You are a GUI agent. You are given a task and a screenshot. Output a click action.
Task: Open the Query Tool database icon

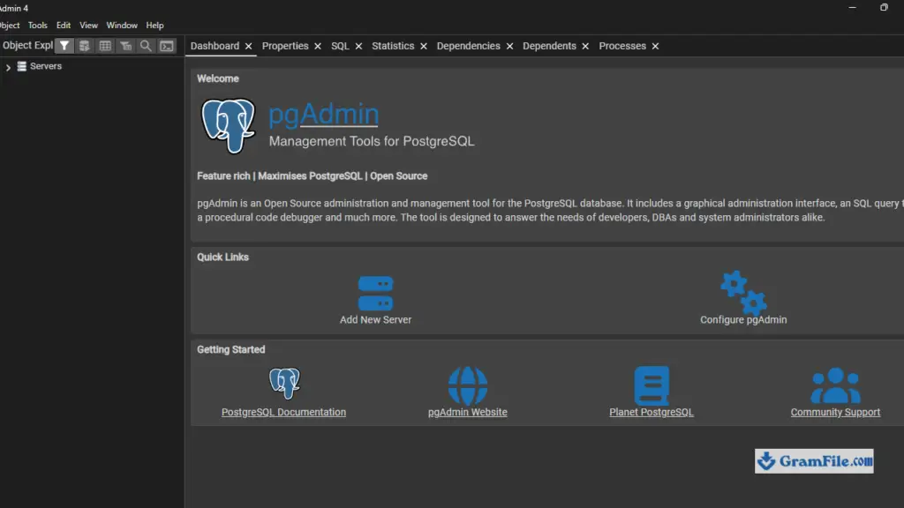click(84, 46)
